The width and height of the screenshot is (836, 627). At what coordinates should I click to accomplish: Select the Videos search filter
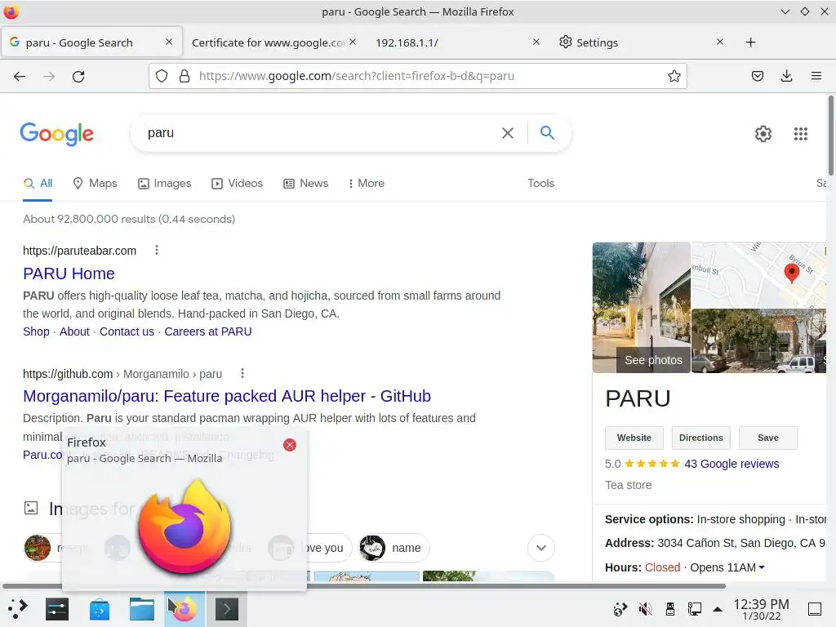tap(238, 184)
